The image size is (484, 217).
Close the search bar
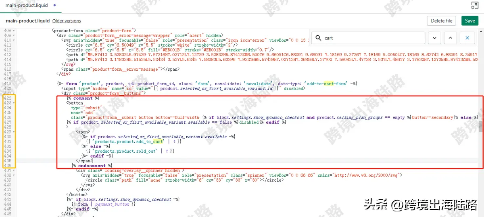pyautogui.click(x=467, y=38)
